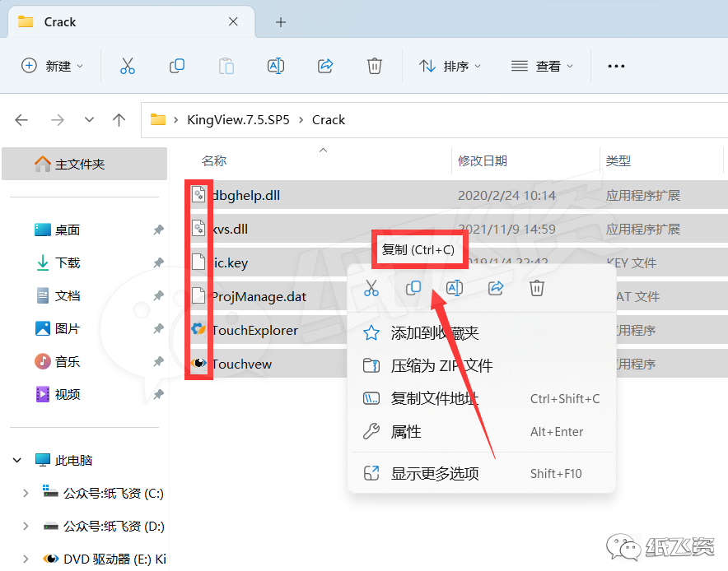Open the 排序 sort dropdown
728x571 pixels.
point(450,66)
